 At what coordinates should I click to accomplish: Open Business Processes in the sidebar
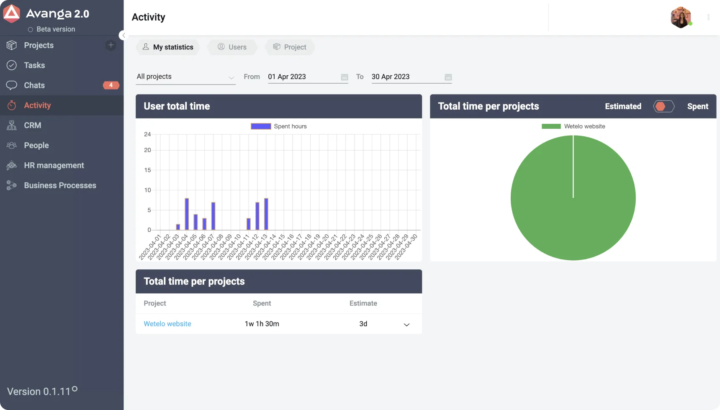(x=60, y=186)
